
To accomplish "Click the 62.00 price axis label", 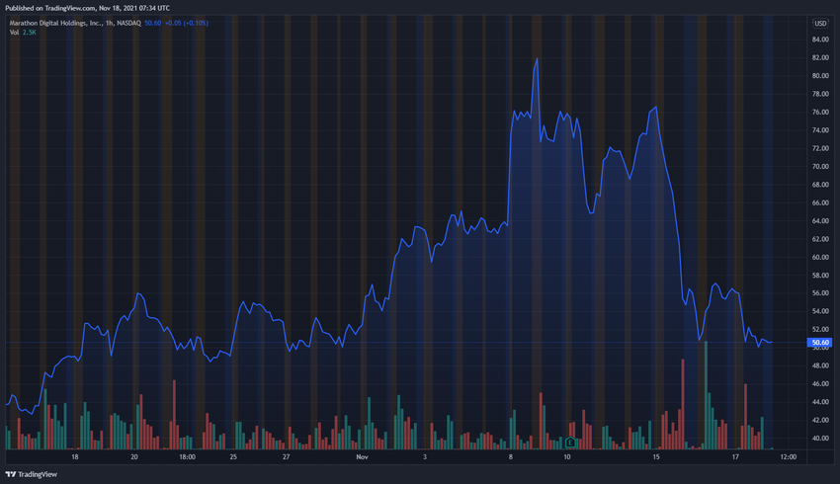I will [x=820, y=239].
